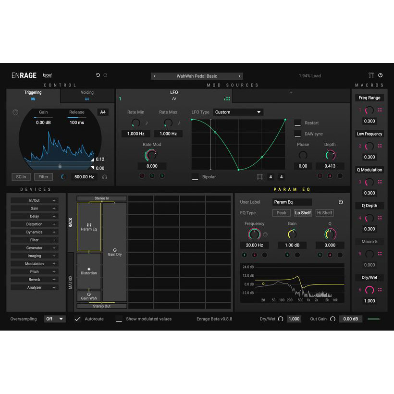Switch to the RACK view tab
This screenshot has width=394, height=394.
[71, 222]
